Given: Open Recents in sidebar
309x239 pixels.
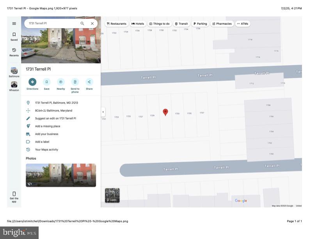Looking at the screenshot, I should [14, 52].
